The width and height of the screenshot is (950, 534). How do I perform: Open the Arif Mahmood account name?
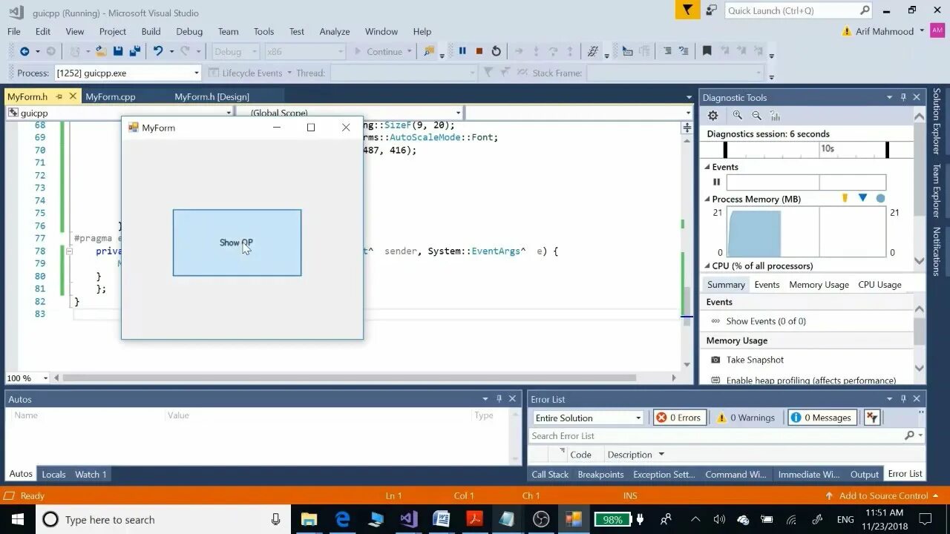pyautogui.click(x=884, y=31)
